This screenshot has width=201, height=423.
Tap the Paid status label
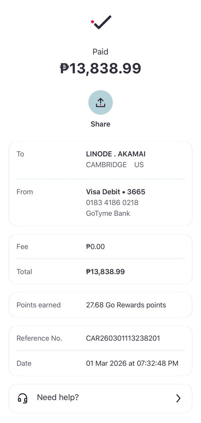point(100,52)
